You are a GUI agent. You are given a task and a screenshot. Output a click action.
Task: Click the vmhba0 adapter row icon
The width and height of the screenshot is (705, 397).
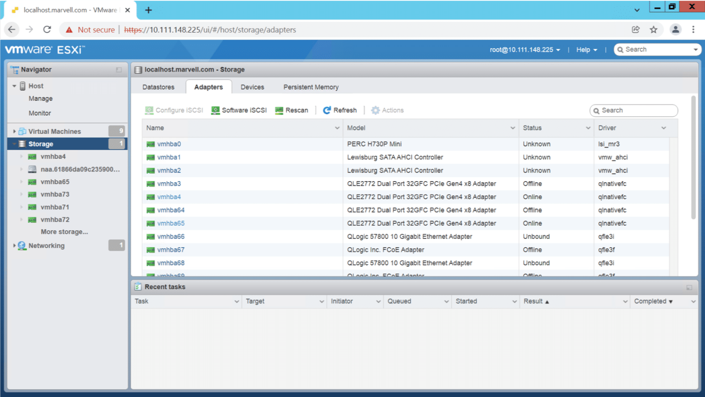151,144
